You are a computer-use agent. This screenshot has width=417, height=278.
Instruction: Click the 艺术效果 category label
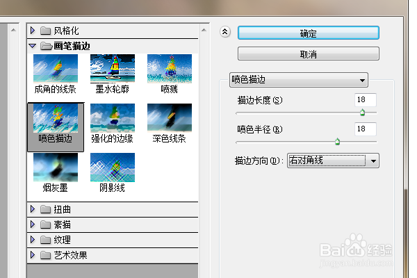click(70, 255)
